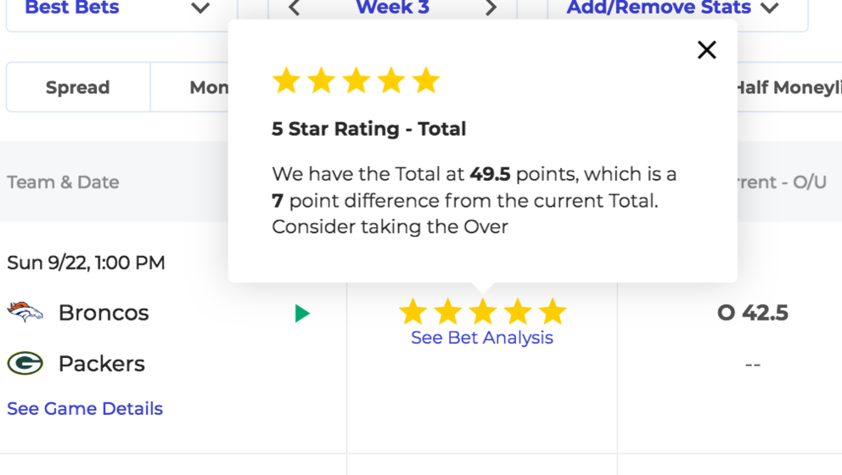This screenshot has width=842, height=475.
Task: Expand the Add/Remove Stats dropdown
Action: [672, 8]
